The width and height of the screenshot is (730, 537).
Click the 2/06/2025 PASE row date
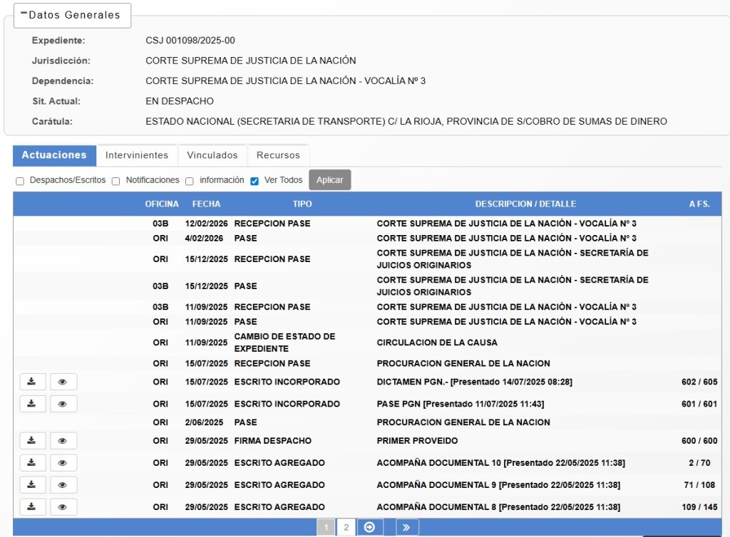pos(204,422)
